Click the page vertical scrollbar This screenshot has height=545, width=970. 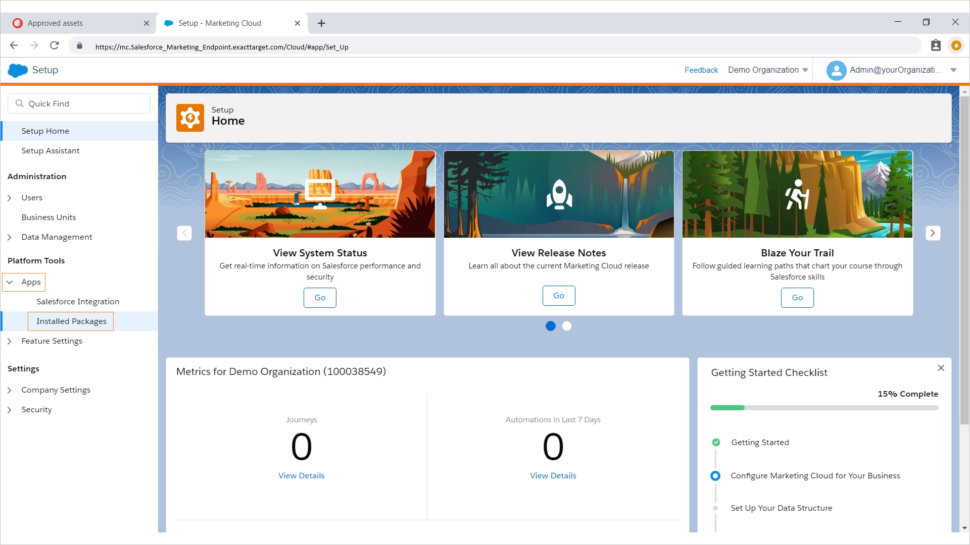(964, 260)
